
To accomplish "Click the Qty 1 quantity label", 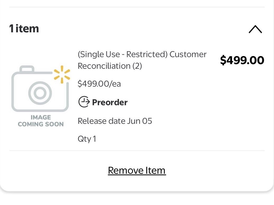I will (x=87, y=139).
